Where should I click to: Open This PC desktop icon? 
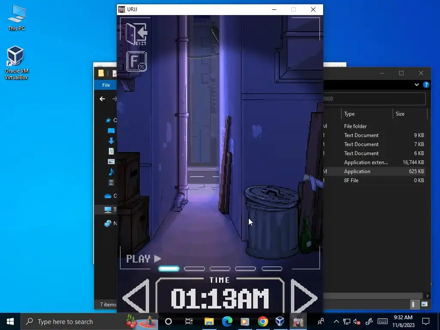pos(17,18)
